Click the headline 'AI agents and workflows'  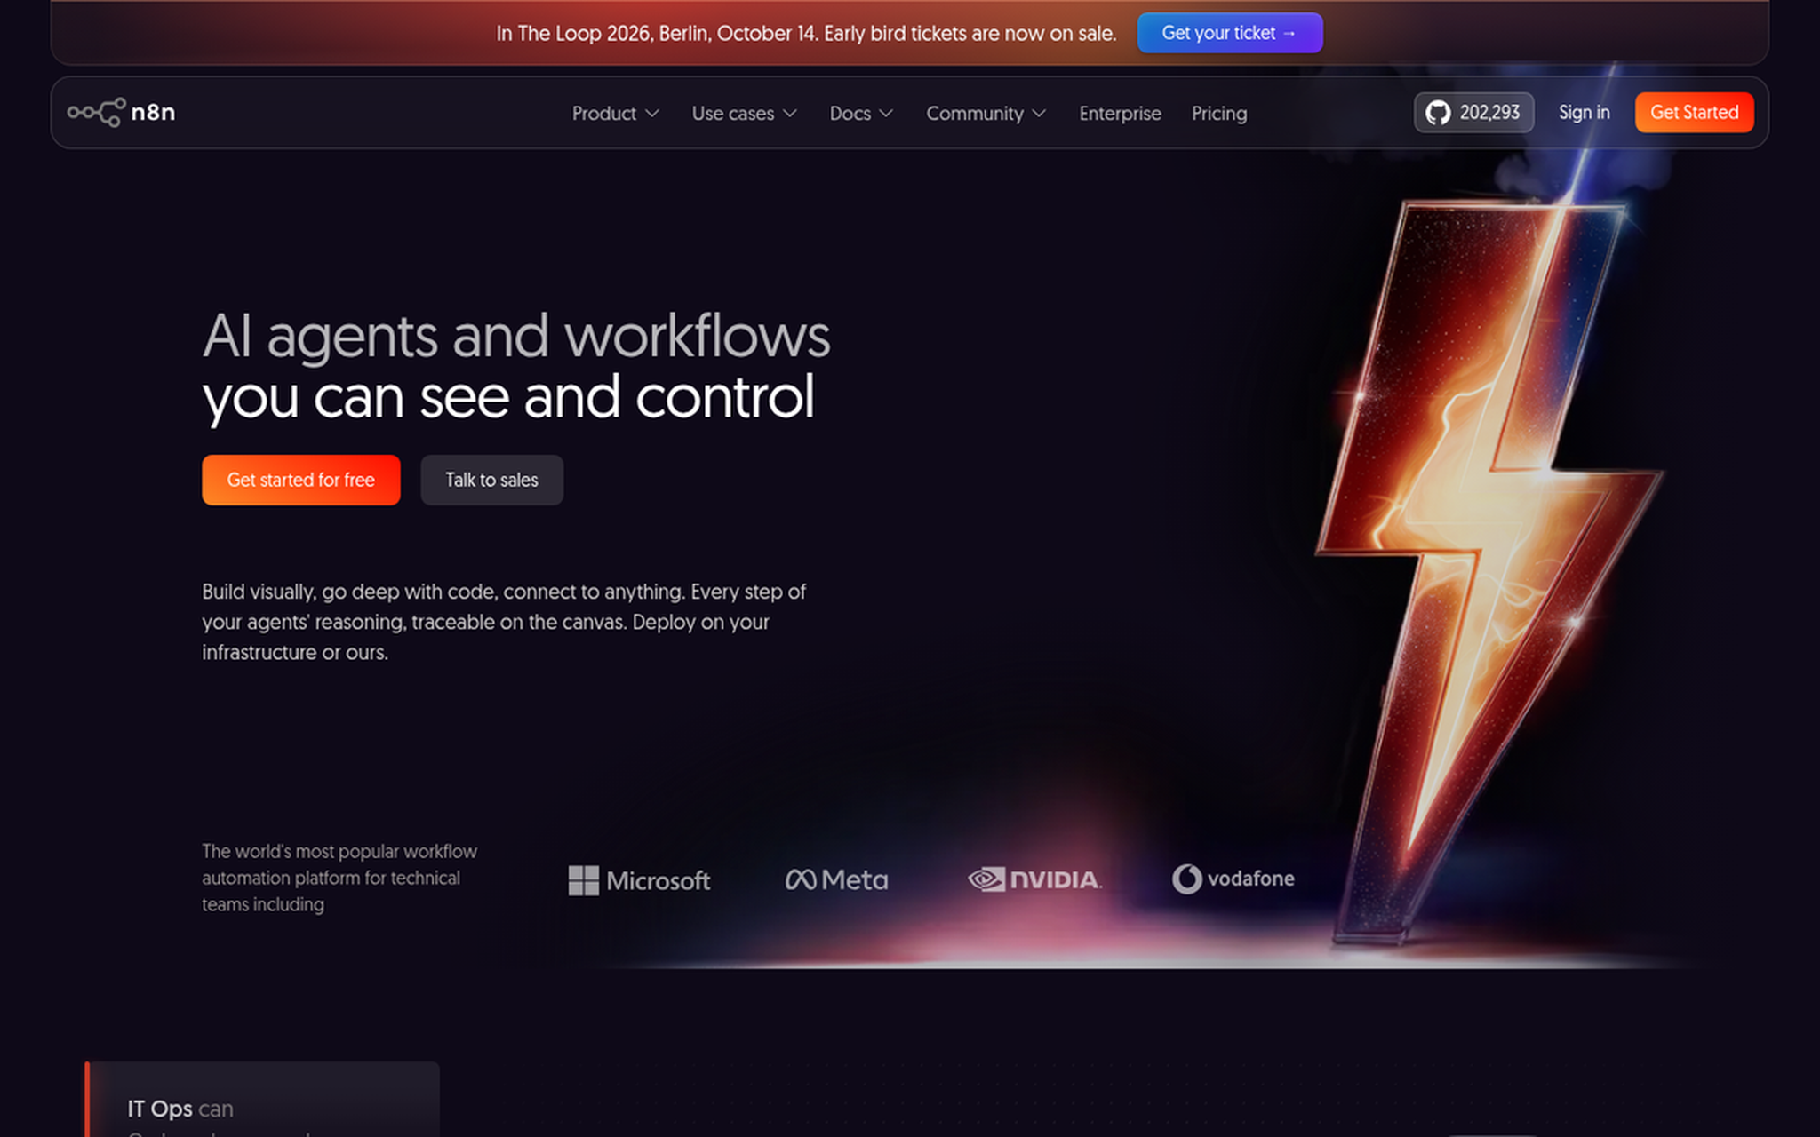click(x=516, y=337)
